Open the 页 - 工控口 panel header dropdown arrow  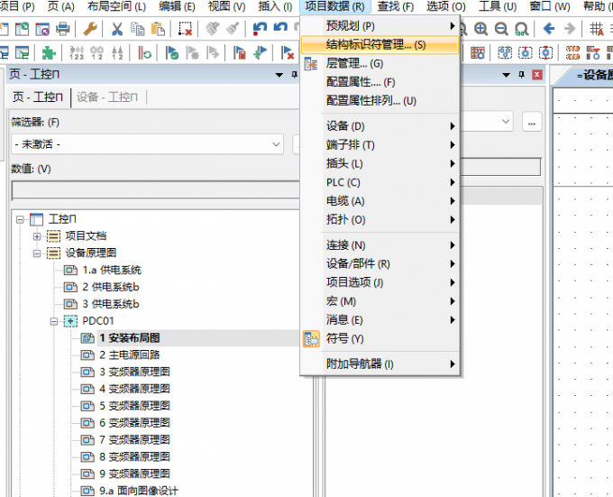tap(279, 75)
